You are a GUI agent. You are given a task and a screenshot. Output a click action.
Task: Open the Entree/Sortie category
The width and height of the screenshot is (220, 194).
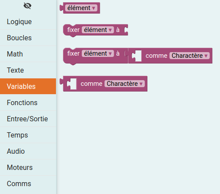tap(28, 119)
